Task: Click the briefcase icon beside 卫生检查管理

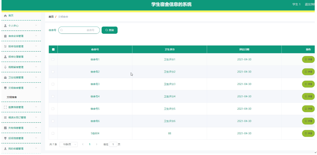Action: click(6, 77)
